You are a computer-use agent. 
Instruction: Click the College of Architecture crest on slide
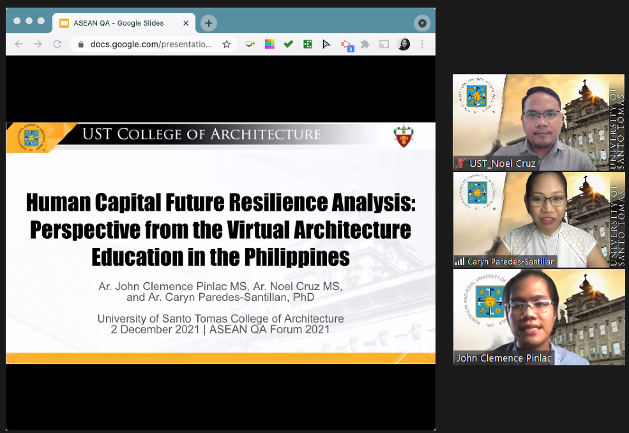404,135
